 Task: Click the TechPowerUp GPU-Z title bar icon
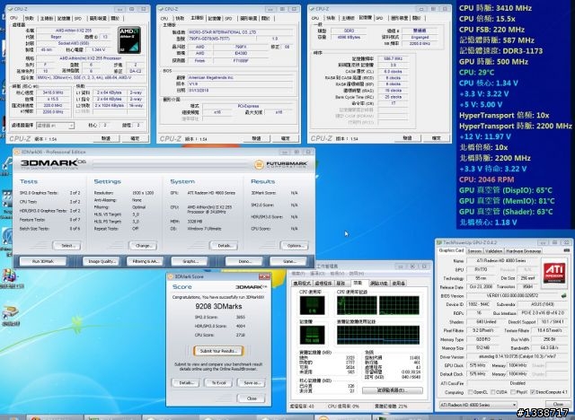point(439,242)
